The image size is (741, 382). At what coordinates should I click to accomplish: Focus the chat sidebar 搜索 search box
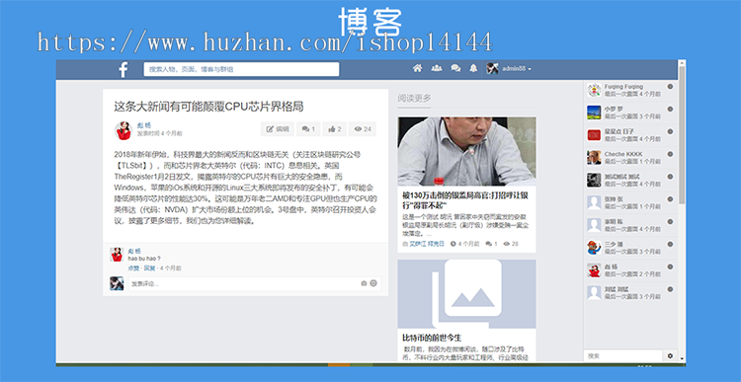[x=622, y=356]
